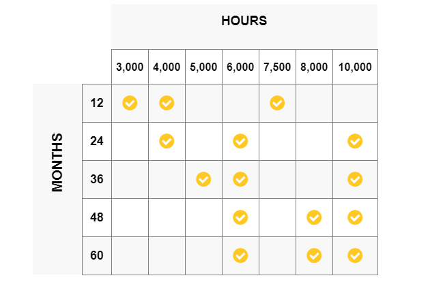Click the 10,000 hours column header
This screenshot has width=443, height=295.
pos(355,67)
